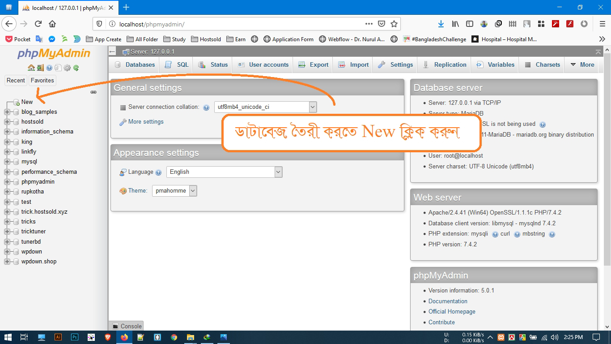Click the help icon next to mbstring

coord(552,234)
